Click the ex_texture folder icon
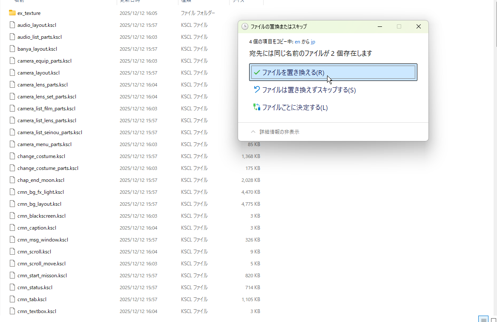 (x=12, y=13)
